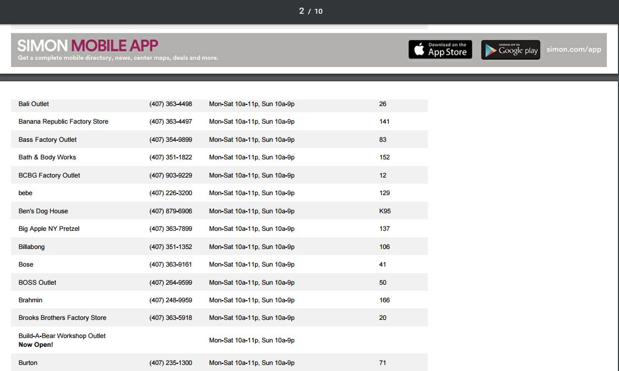The height and width of the screenshot is (371, 619).
Task: Click Brahmin suite number 166
Action: point(384,300)
